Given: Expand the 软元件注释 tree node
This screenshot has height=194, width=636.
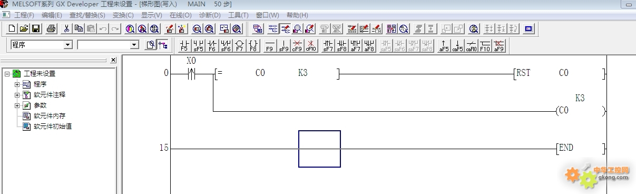Looking at the screenshot, I should tap(17, 95).
